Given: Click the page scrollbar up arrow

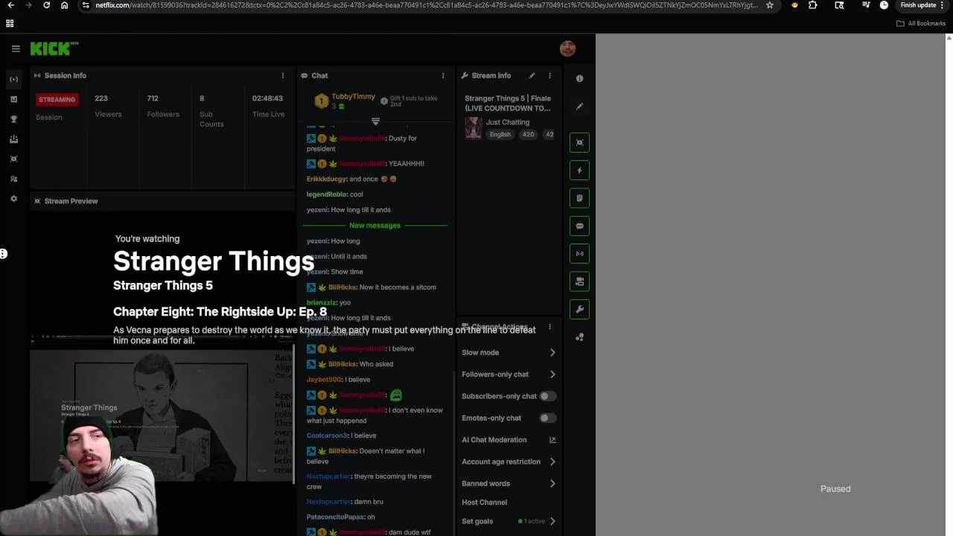Looking at the screenshot, I should pos(949,37).
